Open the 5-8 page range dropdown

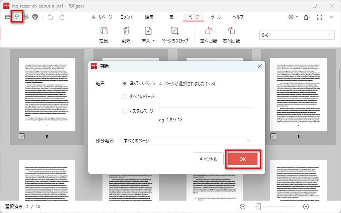(297, 35)
